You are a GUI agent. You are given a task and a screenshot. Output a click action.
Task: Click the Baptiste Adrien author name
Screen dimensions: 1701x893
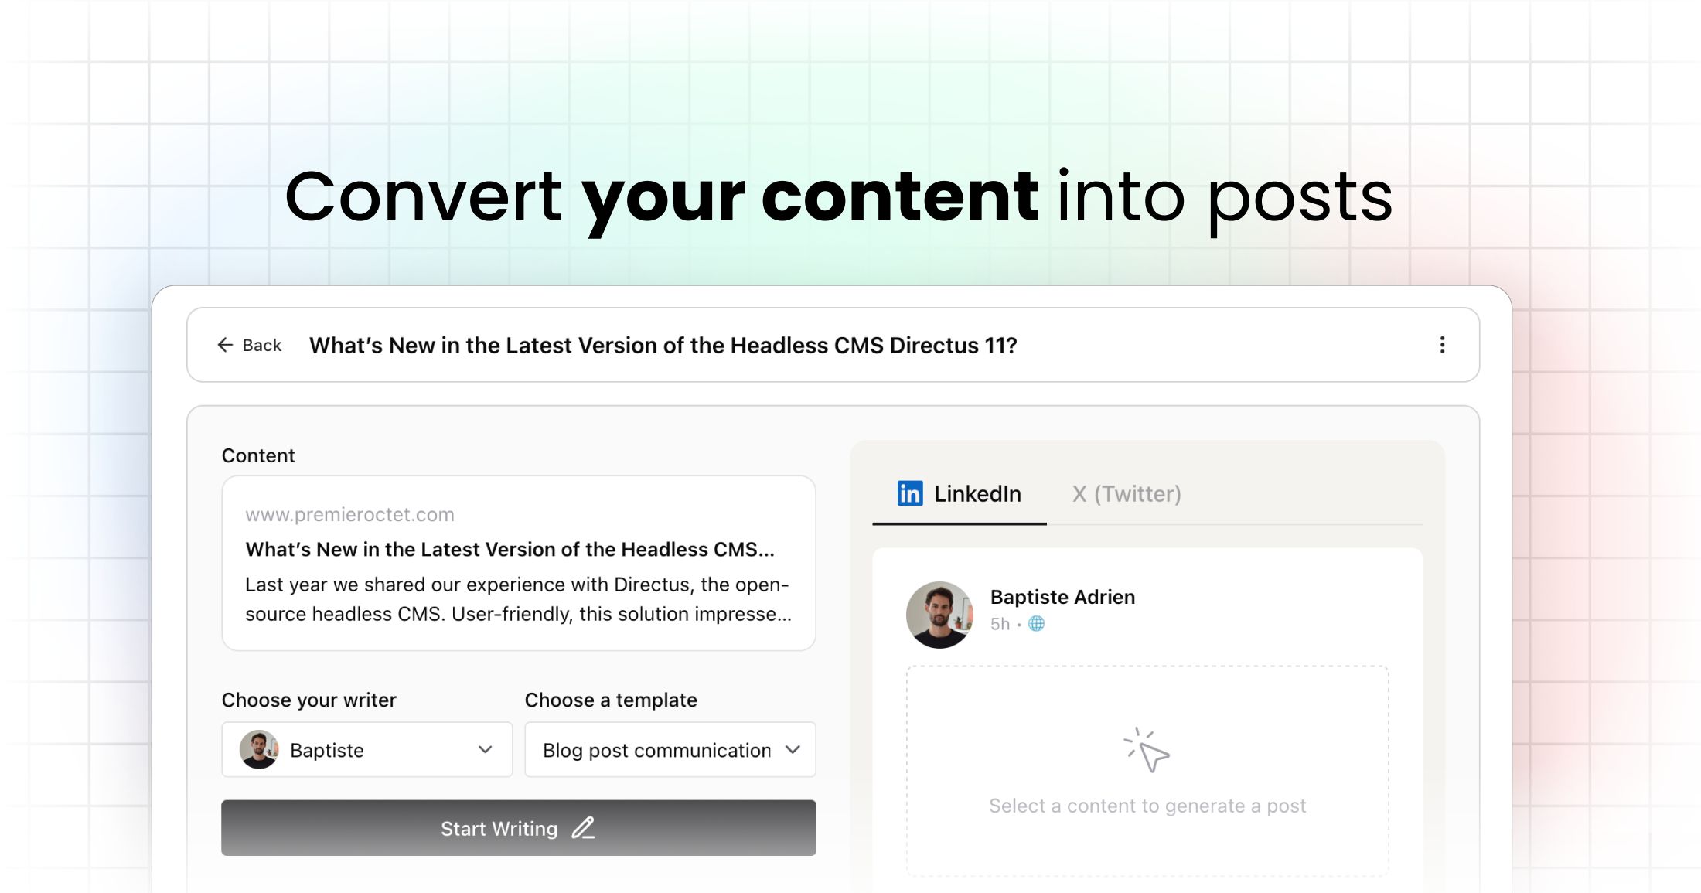tap(1062, 597)
